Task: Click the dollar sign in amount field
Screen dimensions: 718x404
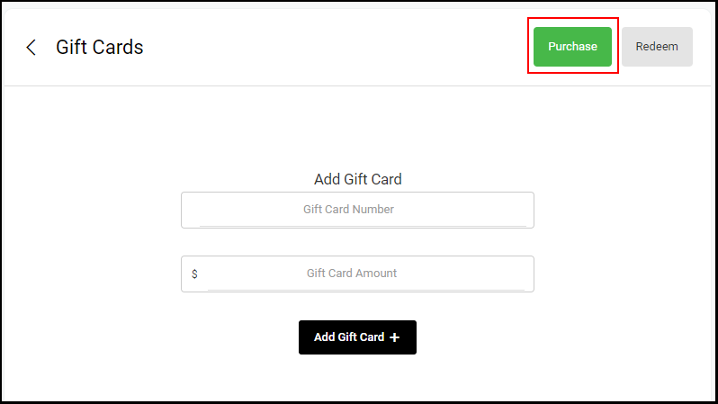Action: coord(194,274)
